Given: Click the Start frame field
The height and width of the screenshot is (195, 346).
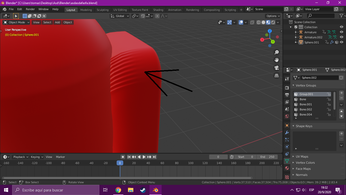Looking at the screenshot, I should [245, 157].
